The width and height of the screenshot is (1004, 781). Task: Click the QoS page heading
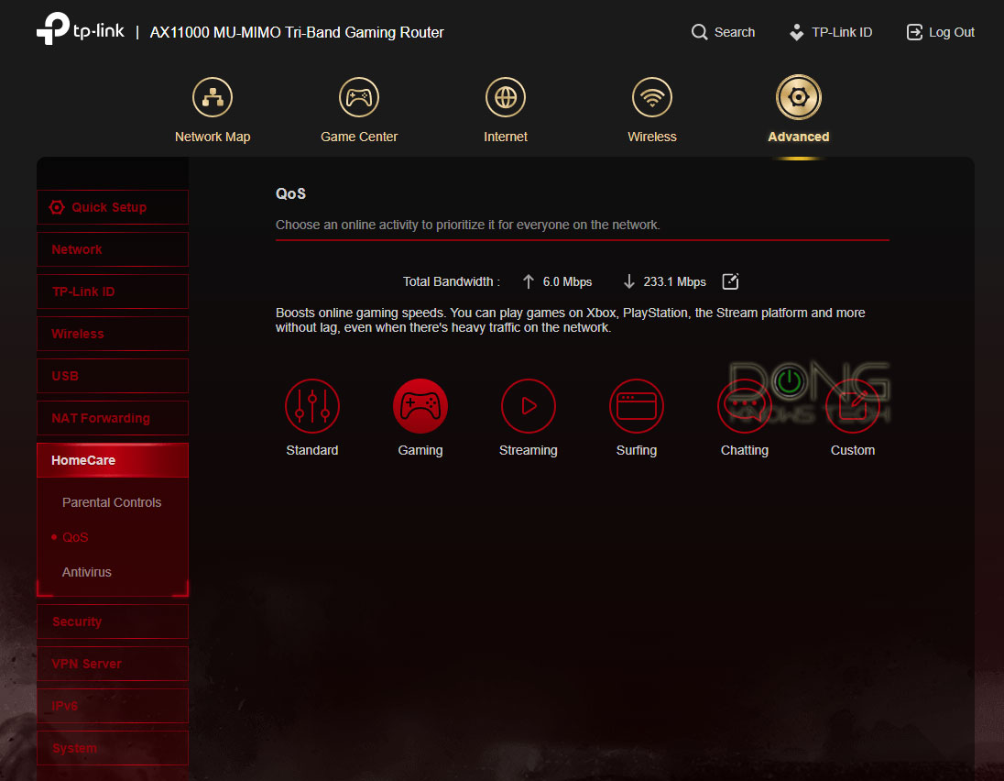click(290, 193)
